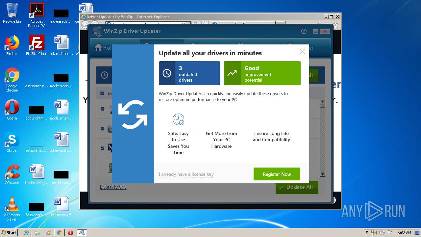The height and width of the screenshot is (237, 421).
Task: Open Internet Explorer tools gear icon
Action: point(335,25)
